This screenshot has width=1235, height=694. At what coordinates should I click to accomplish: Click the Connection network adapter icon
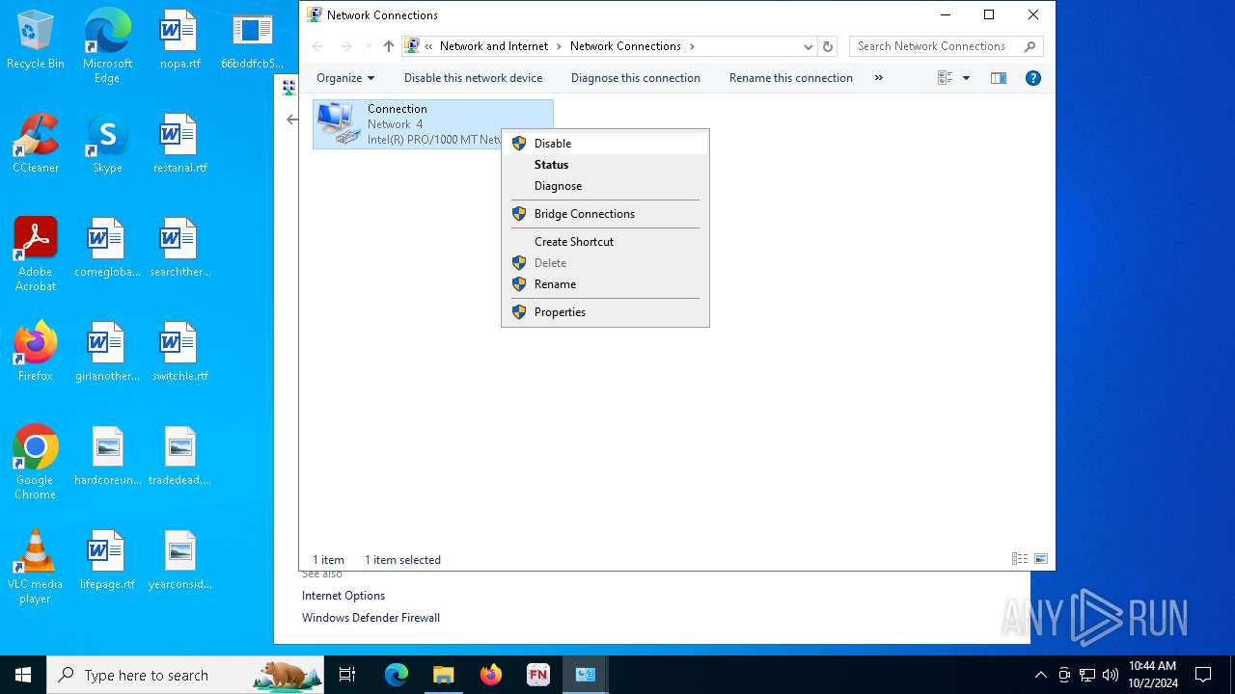[x=339, y=123]
